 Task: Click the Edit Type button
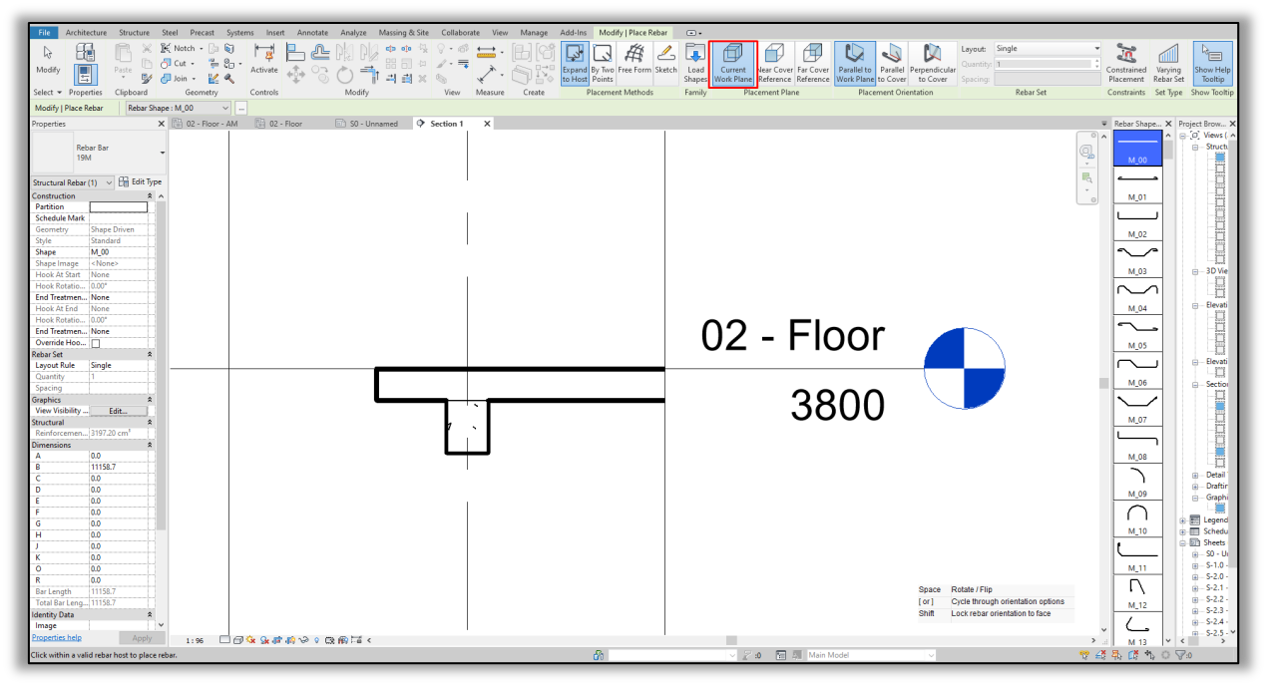coord(142,181)
